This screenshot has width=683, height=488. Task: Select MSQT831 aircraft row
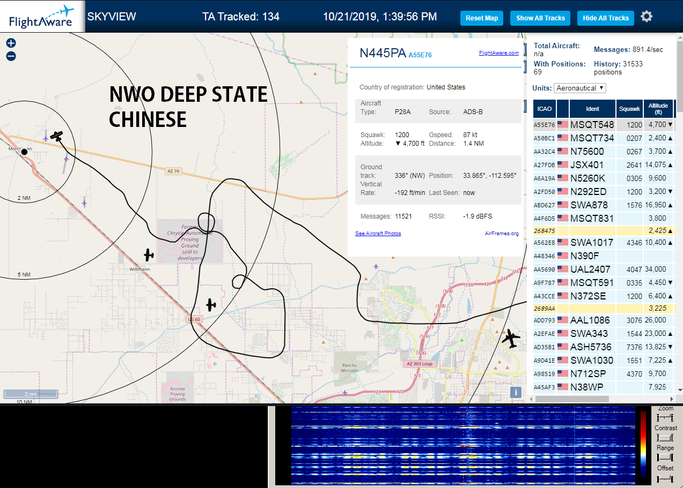click(x=604, y=219)
